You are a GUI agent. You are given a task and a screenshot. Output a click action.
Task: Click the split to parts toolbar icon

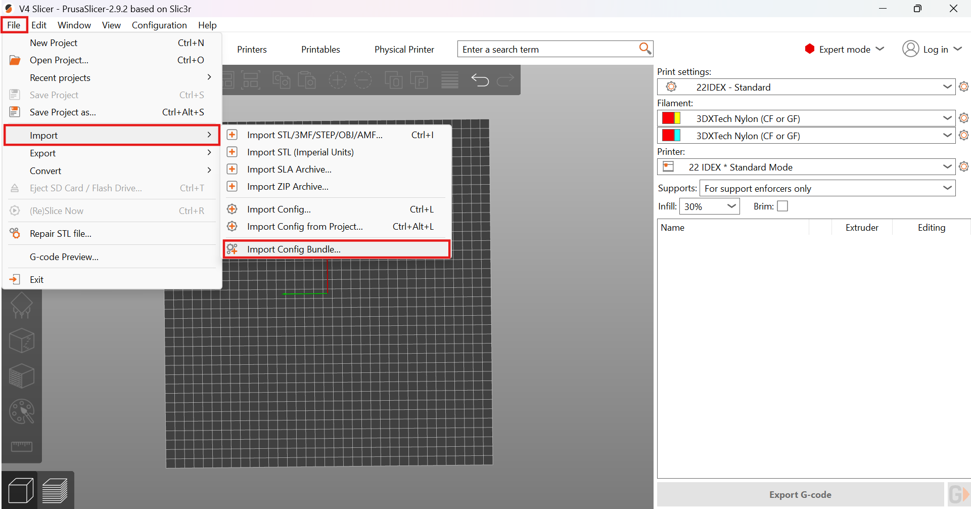[x=419, y=80]
